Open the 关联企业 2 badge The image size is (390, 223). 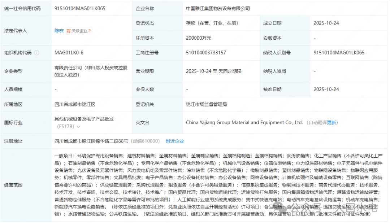pyautogui.click(x=78, y=31)
